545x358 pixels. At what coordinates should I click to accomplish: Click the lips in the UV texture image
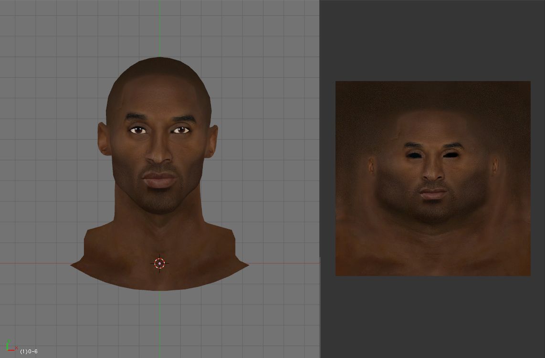[x=433, y=194]
